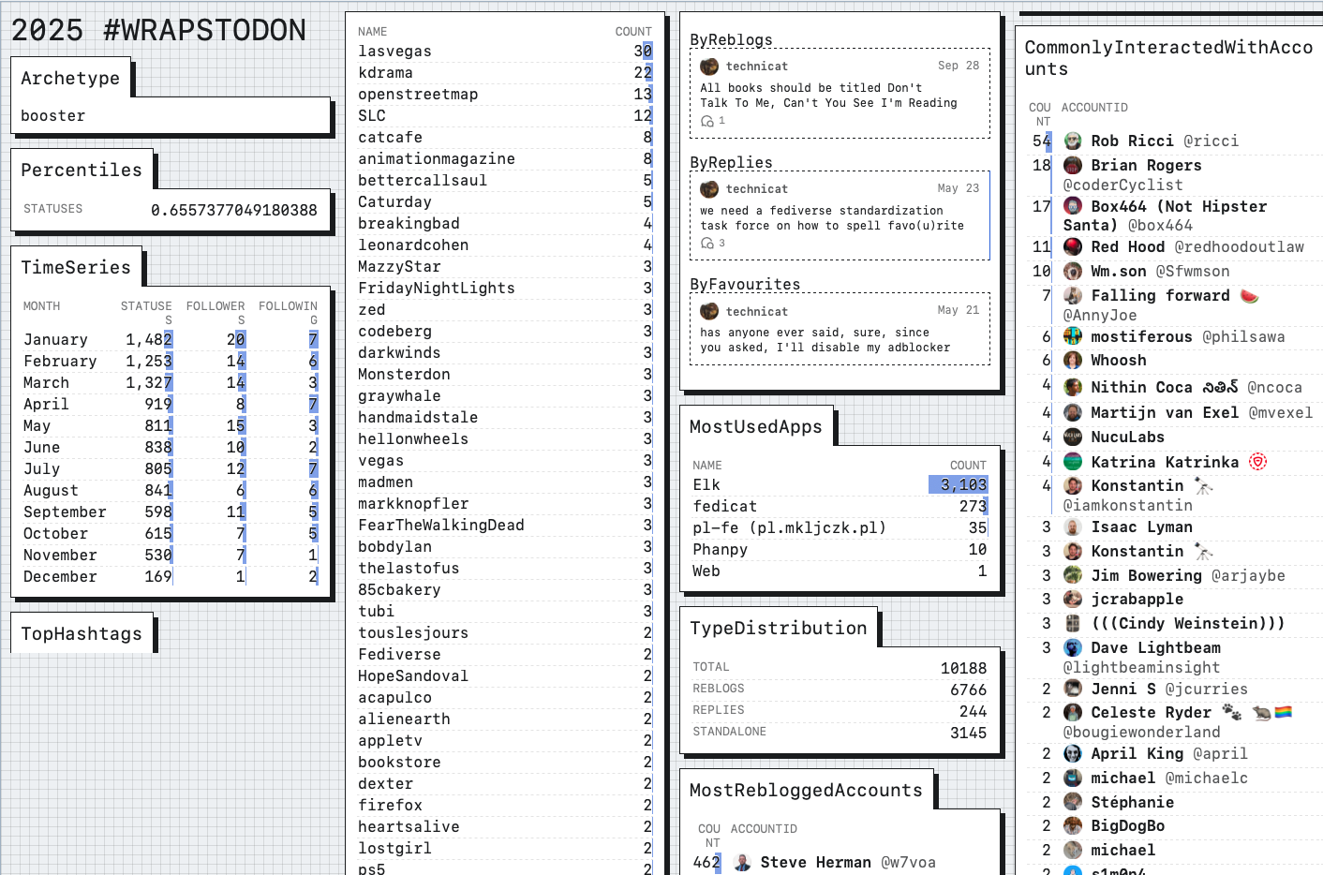
Task: Click the reply icon on the ByReplies post
Action: coord(707,244)
